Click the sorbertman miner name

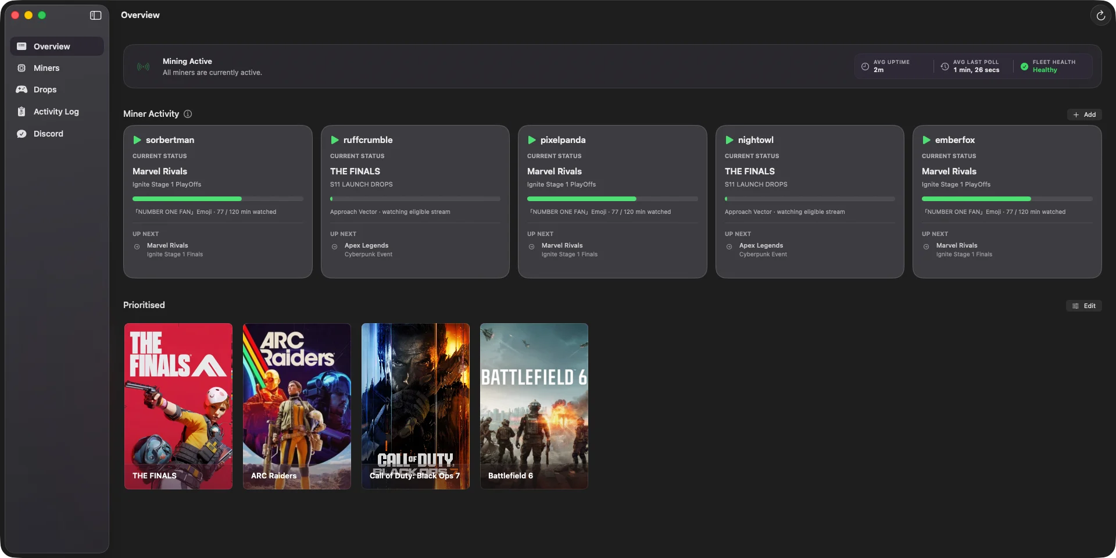click(x=170, y=140)
